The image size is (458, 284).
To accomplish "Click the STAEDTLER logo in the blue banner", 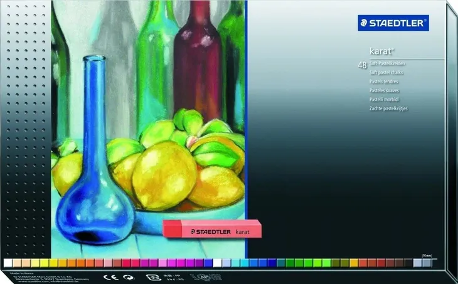I will pyautogui.click(x=393, y=23).
